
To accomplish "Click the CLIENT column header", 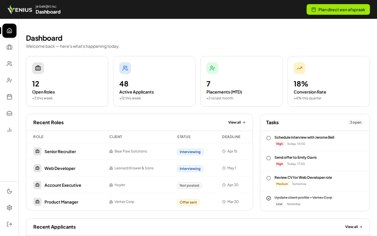I will point(116,137).
